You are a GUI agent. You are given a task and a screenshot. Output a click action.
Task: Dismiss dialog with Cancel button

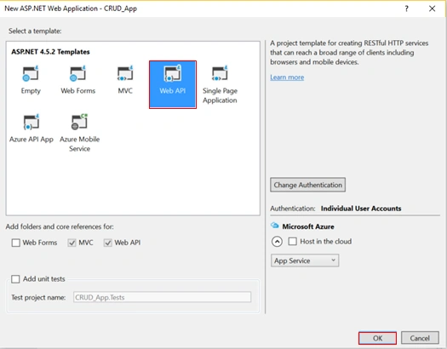[x=420, y=338]
